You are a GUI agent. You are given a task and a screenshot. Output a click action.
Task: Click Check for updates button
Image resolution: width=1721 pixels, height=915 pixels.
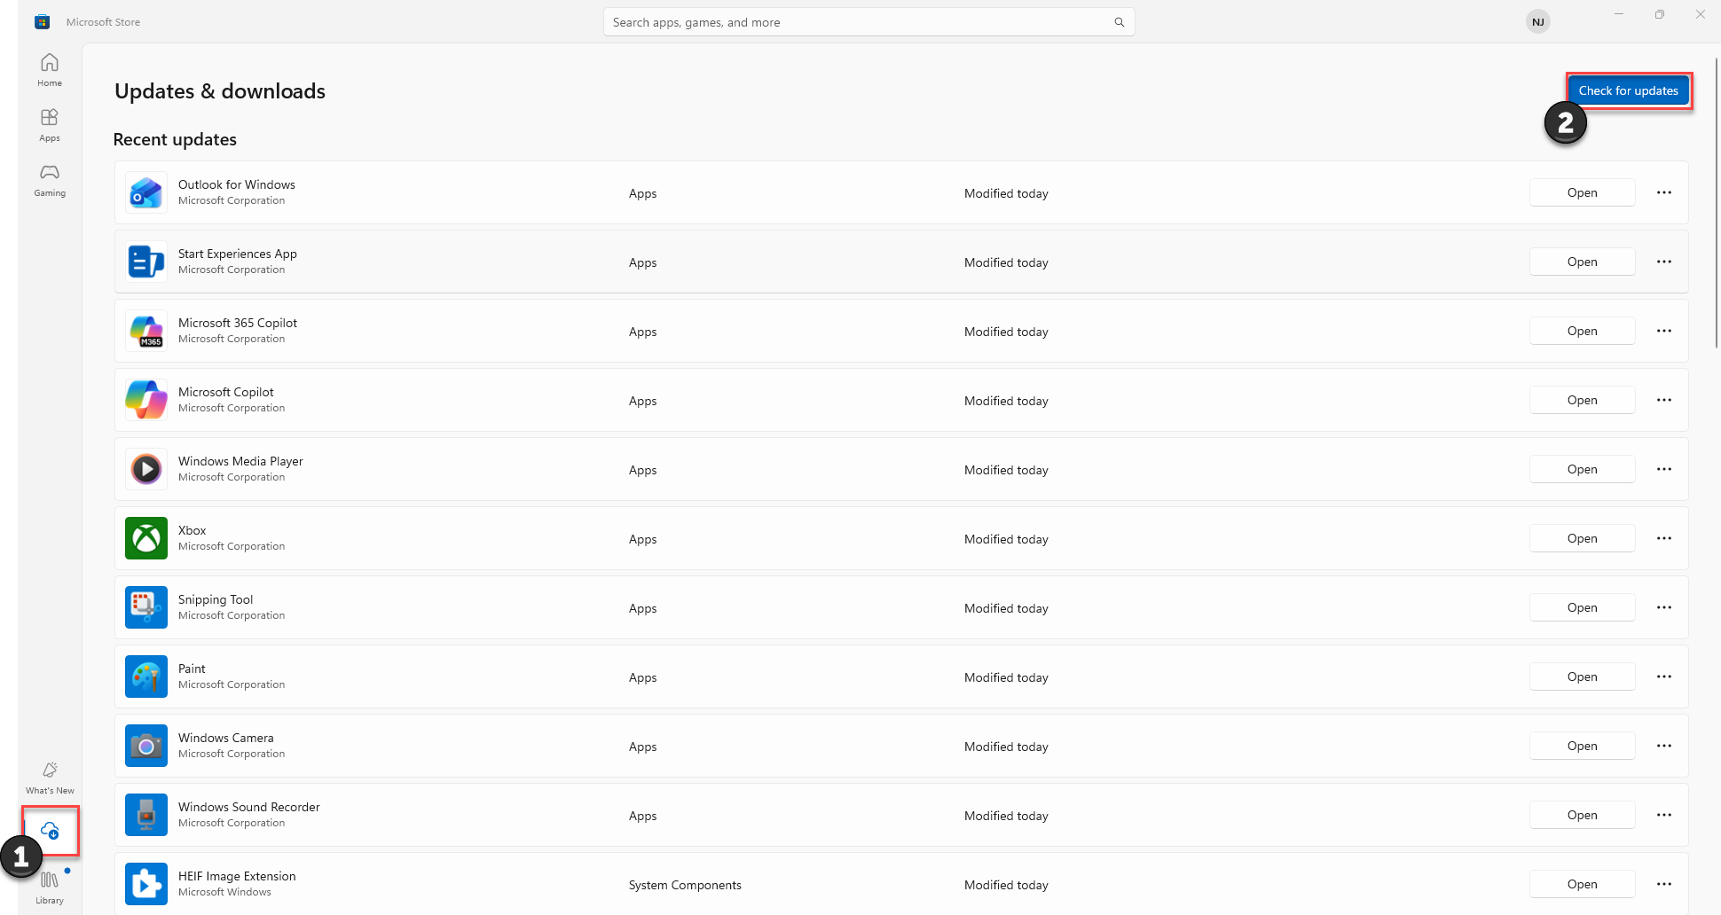tap(1628, 90)
